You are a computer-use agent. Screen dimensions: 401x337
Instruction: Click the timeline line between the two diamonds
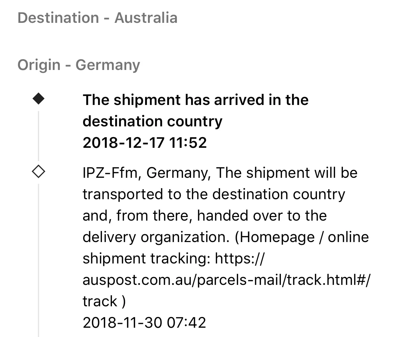pos(38,136)
